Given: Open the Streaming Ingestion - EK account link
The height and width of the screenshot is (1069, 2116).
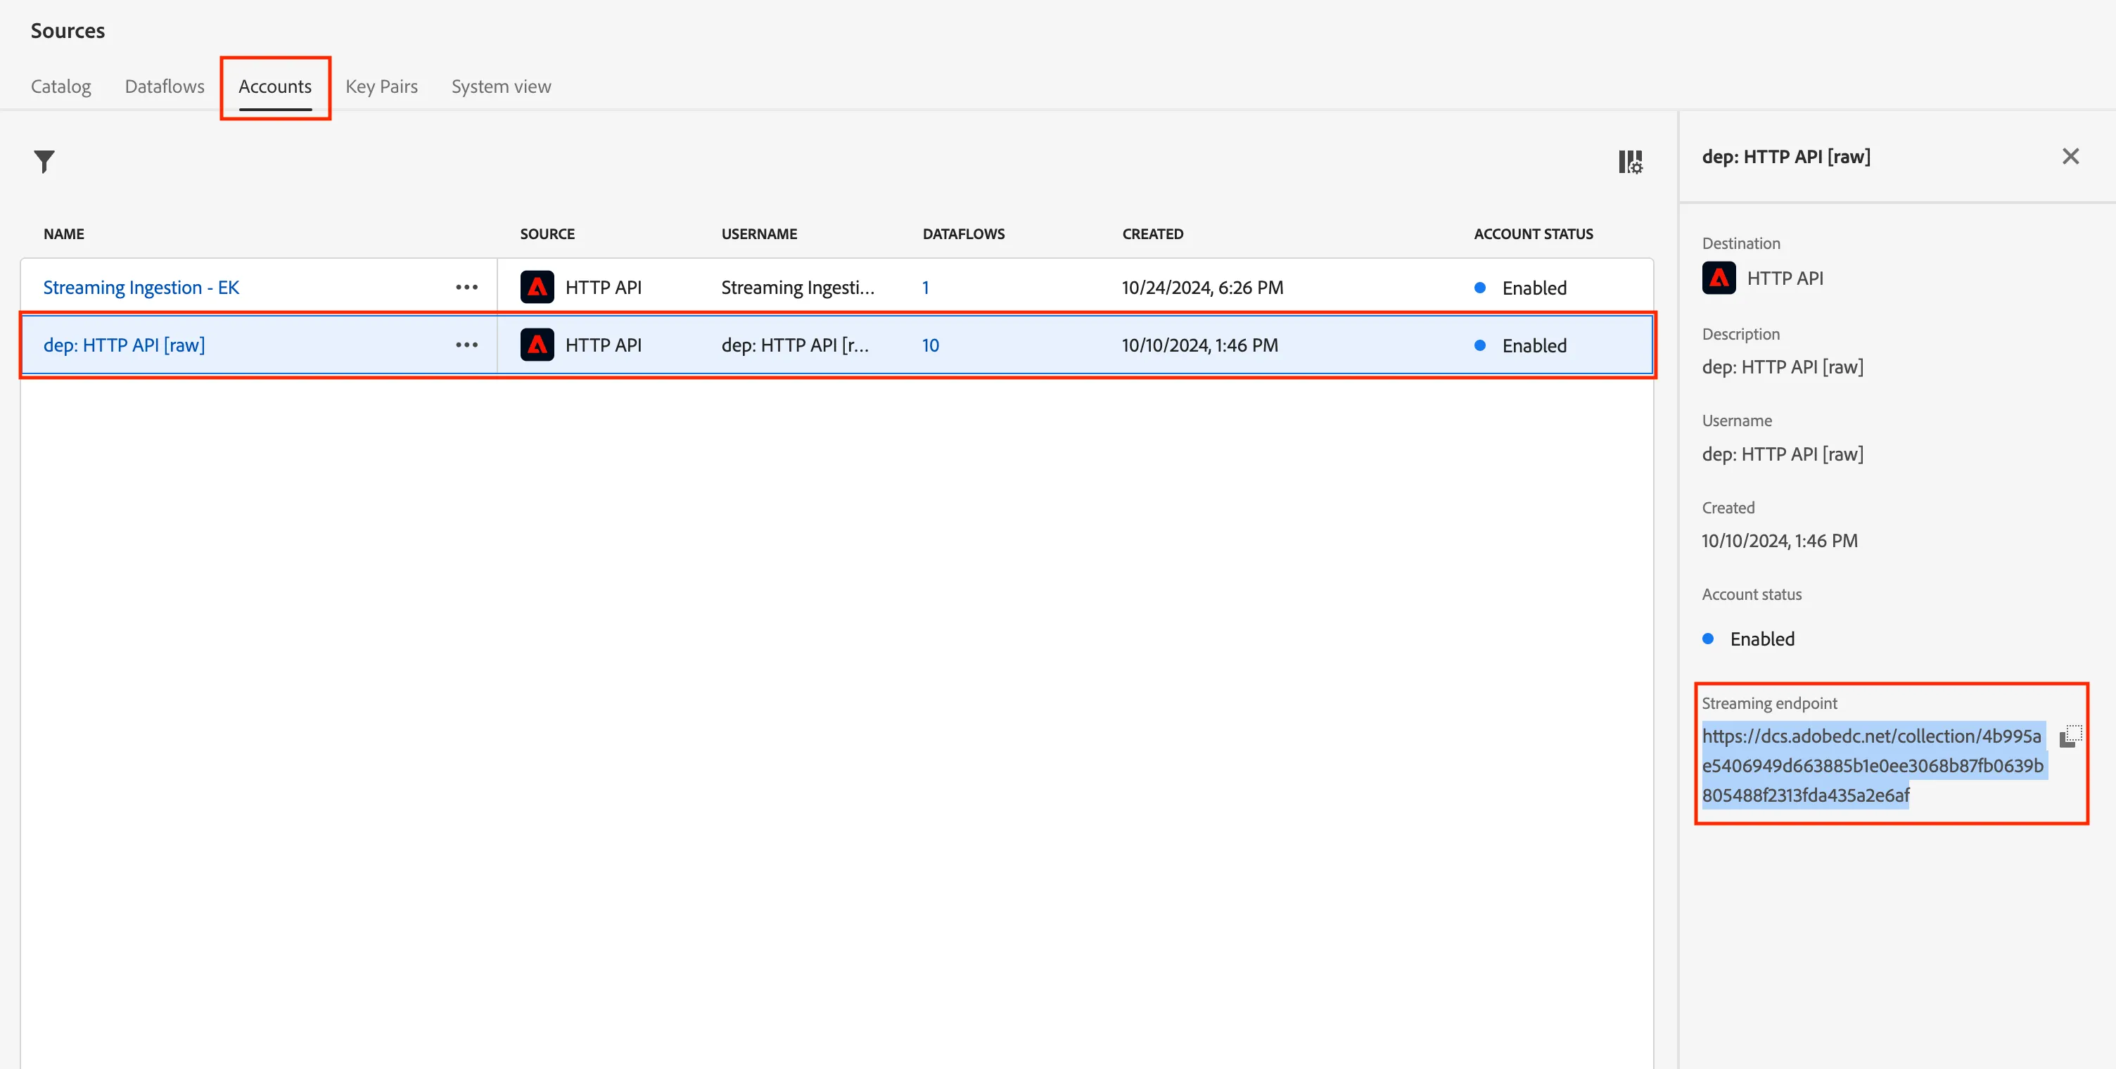Looking at the screenshot, I should point(141,288).
